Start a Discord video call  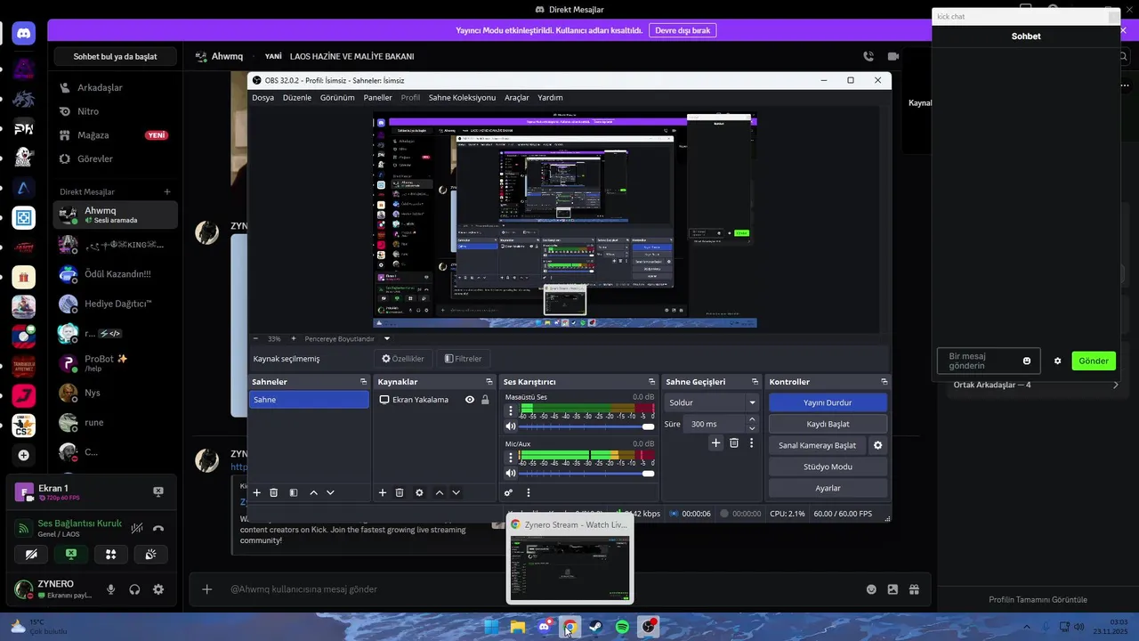(893, 56)
